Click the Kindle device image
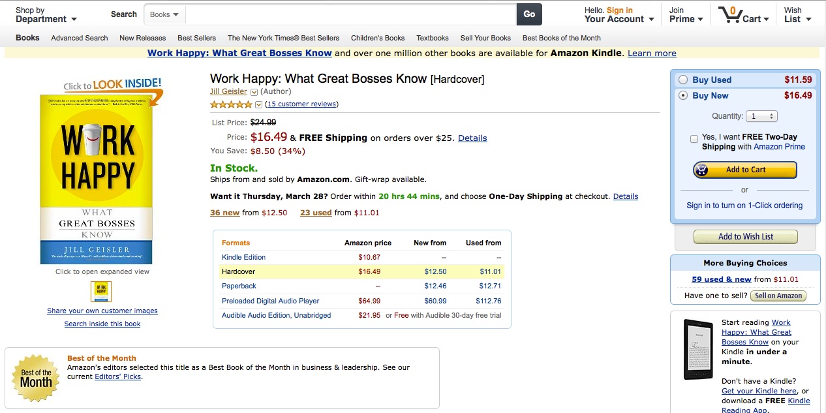This screenshot has width=826, height=413. click(x=697, y=349)
